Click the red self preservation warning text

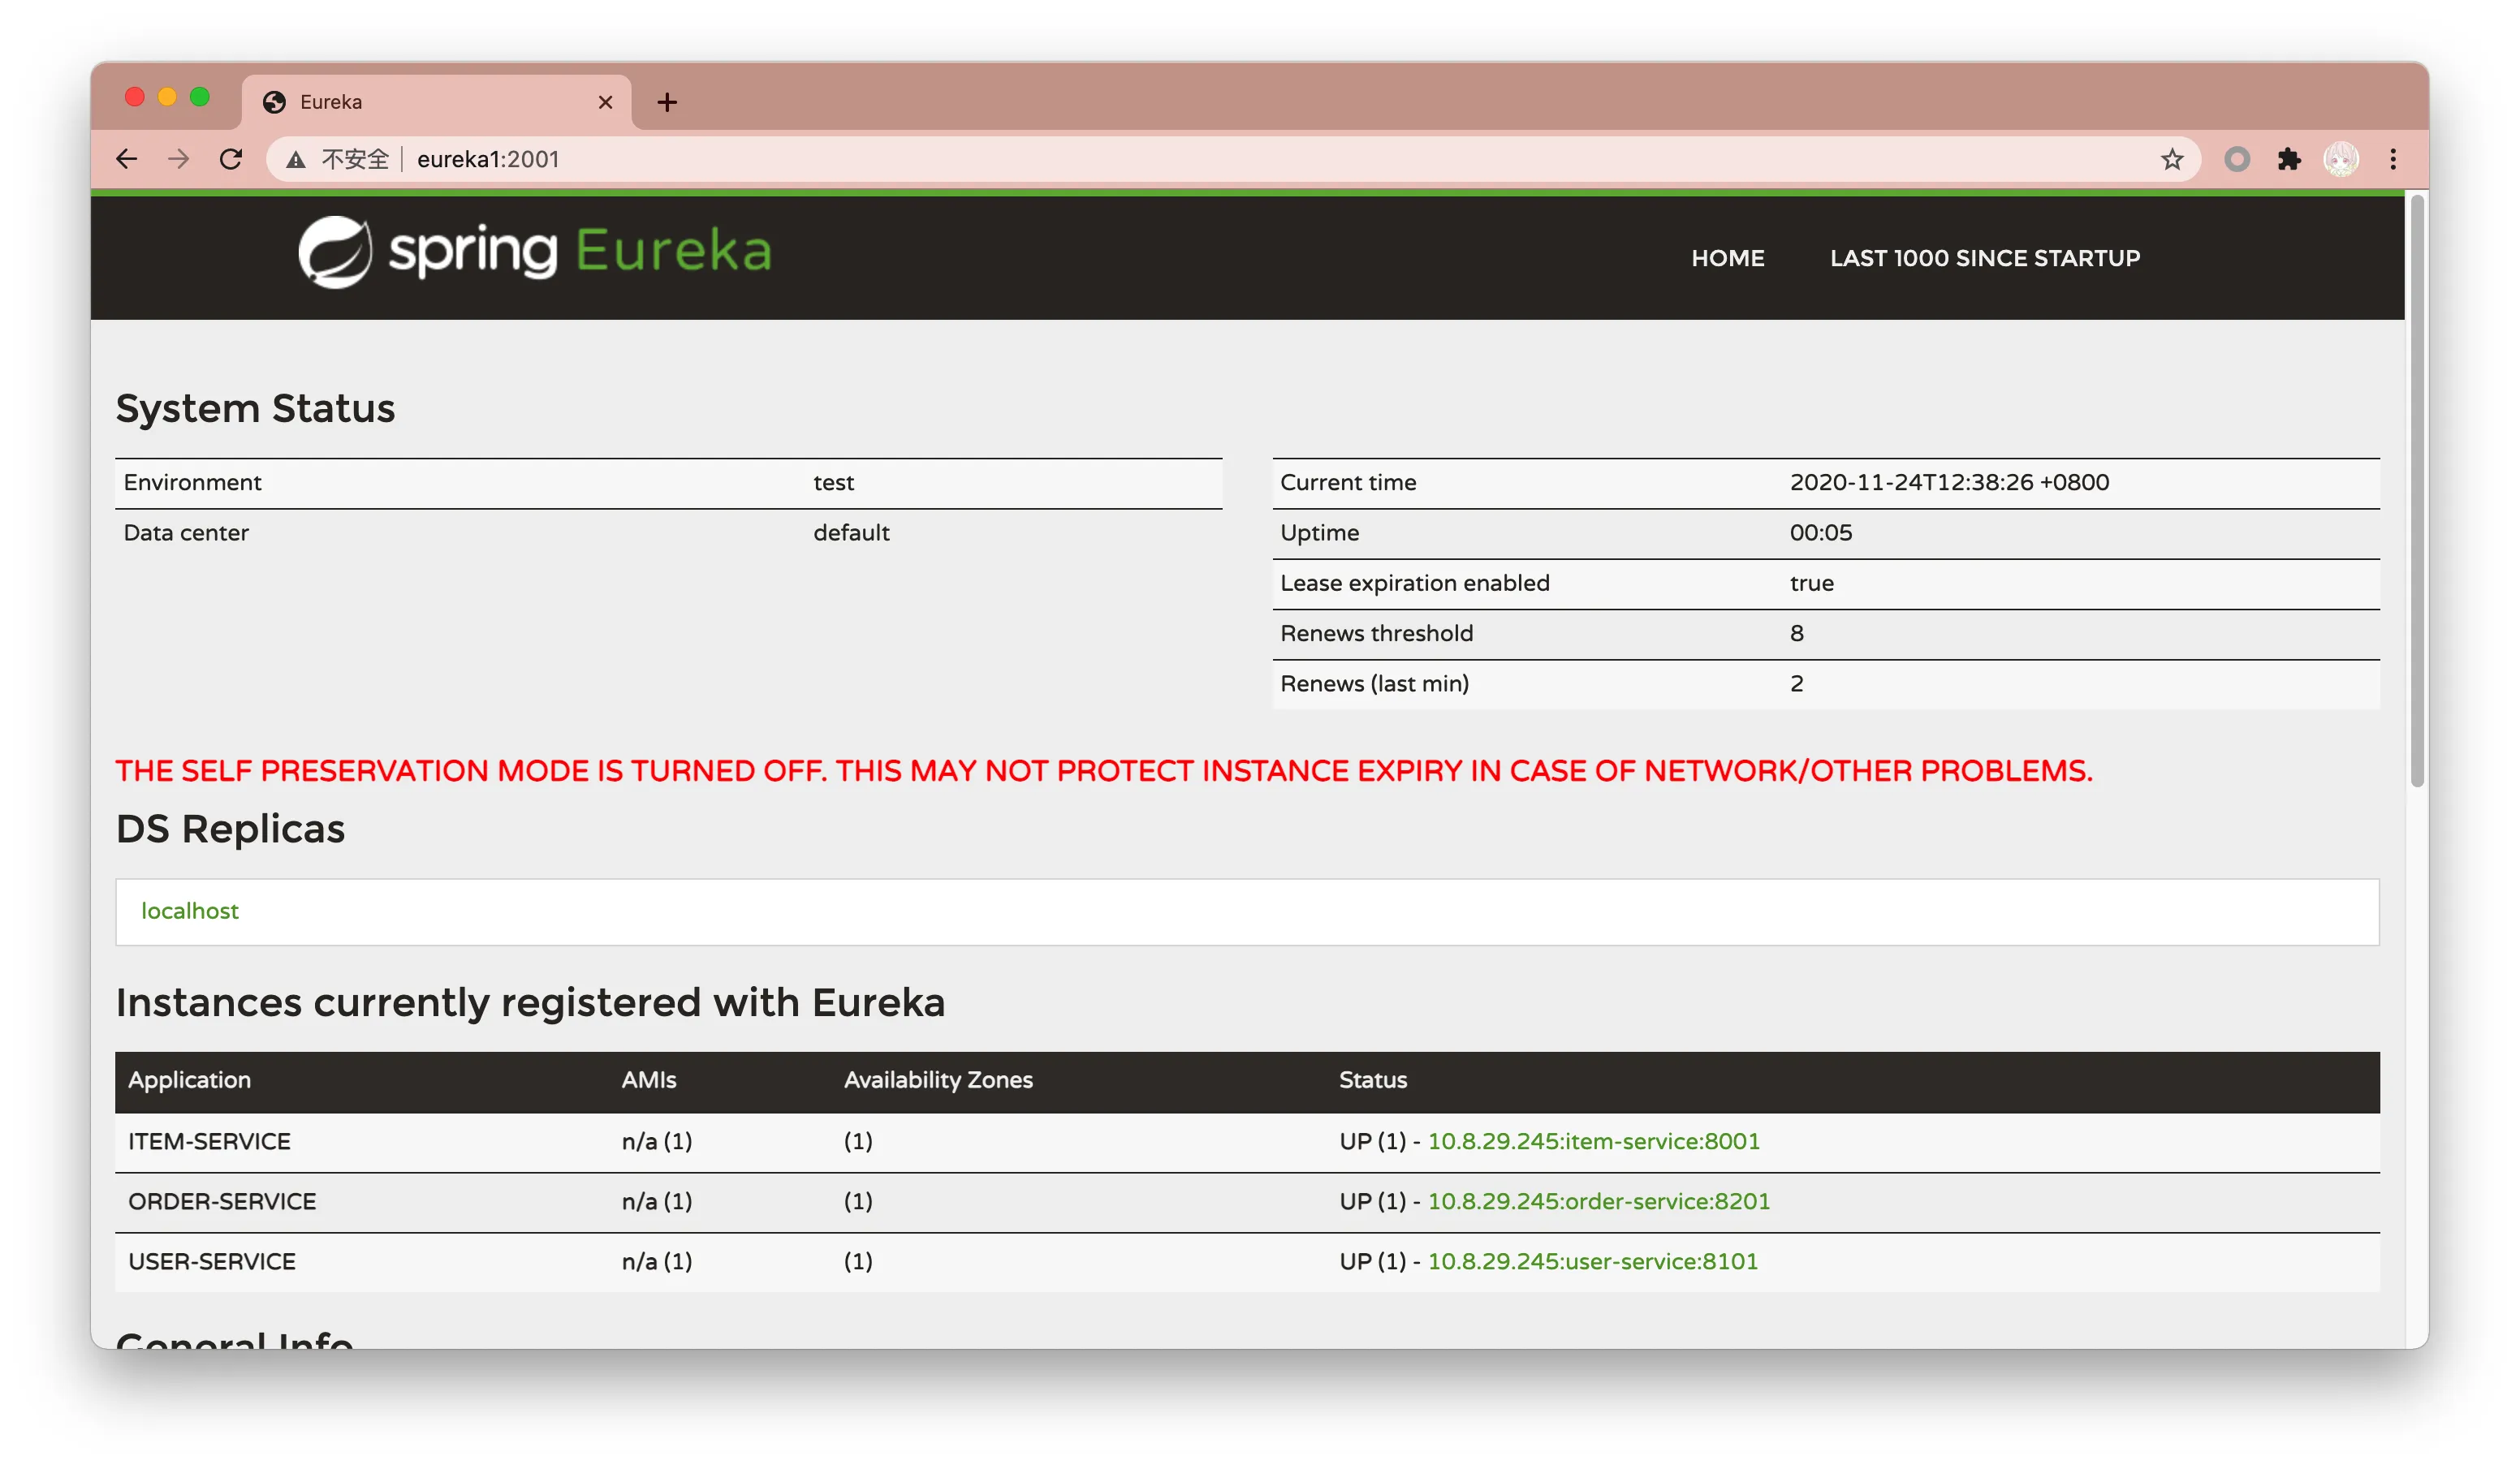[x=1104, y=771]
